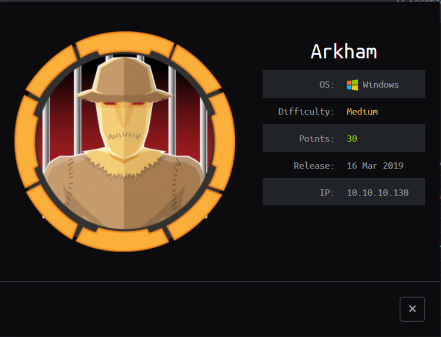The width and height of the screenshot is (441, 337).
Task: Click the OS: label
Action: click(326, 85)
